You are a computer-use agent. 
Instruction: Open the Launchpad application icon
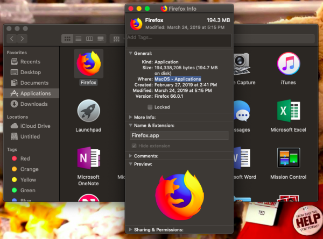click(88, 111)
